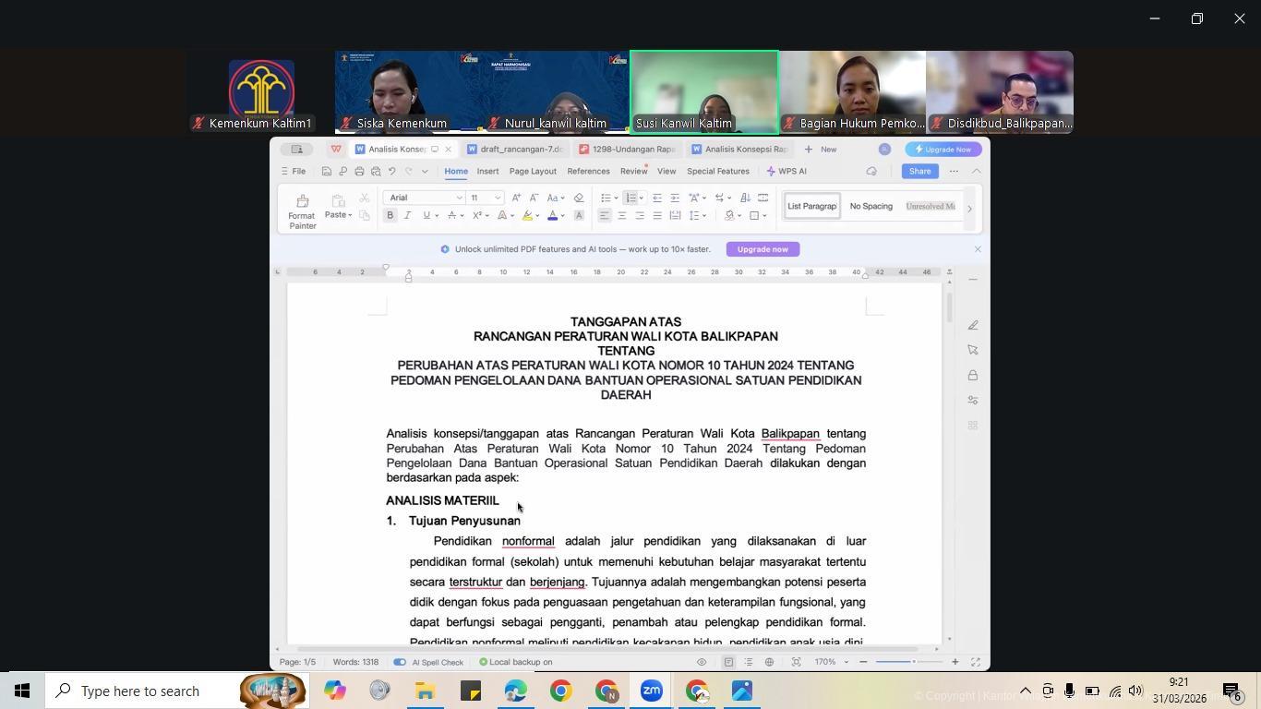
Task: Toggle bold formatting in the ribbon
Action: tap(390, 216)
